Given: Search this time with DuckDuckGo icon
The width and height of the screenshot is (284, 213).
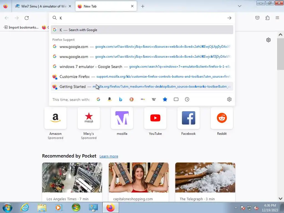Looking at the screenshot, I should 131,99.
